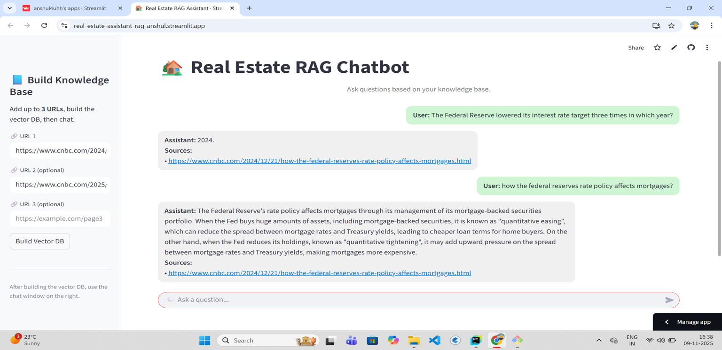Click the Share button
This screenshot has height=350, width=722.
(636, 47)
